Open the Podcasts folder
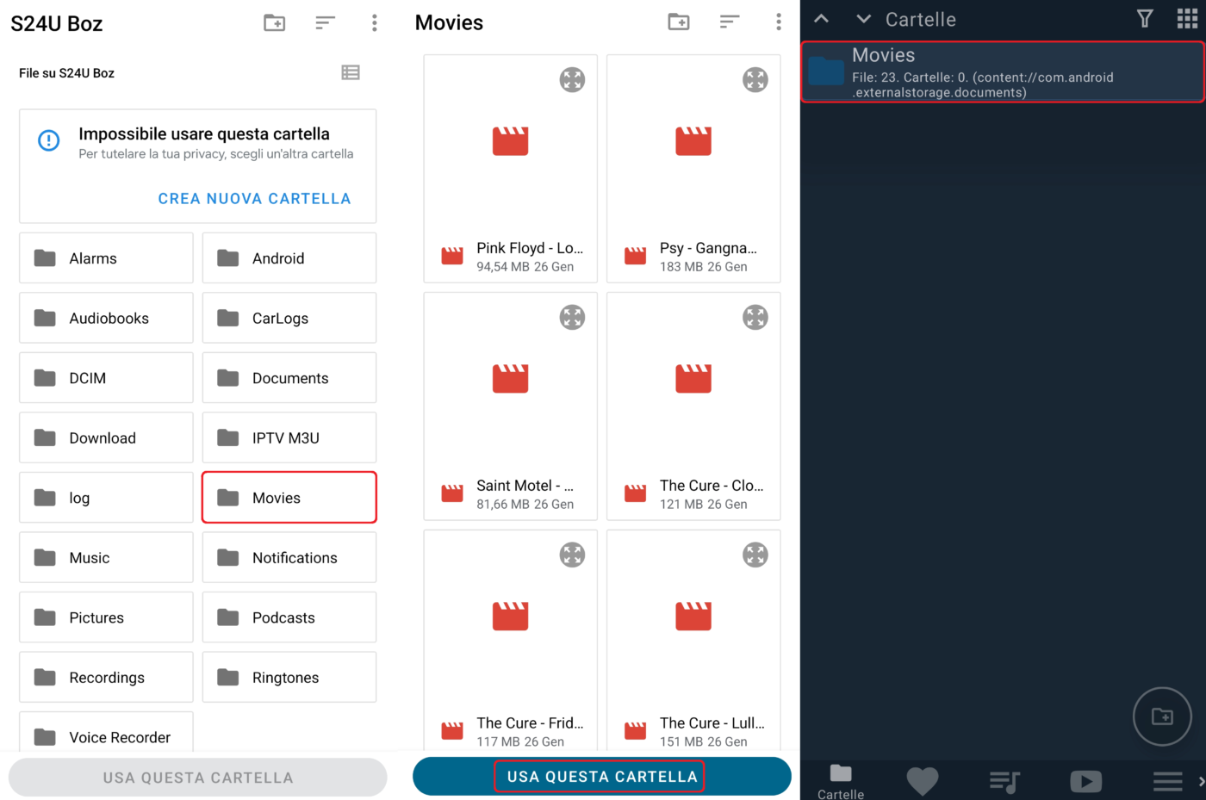 [289, 617]
